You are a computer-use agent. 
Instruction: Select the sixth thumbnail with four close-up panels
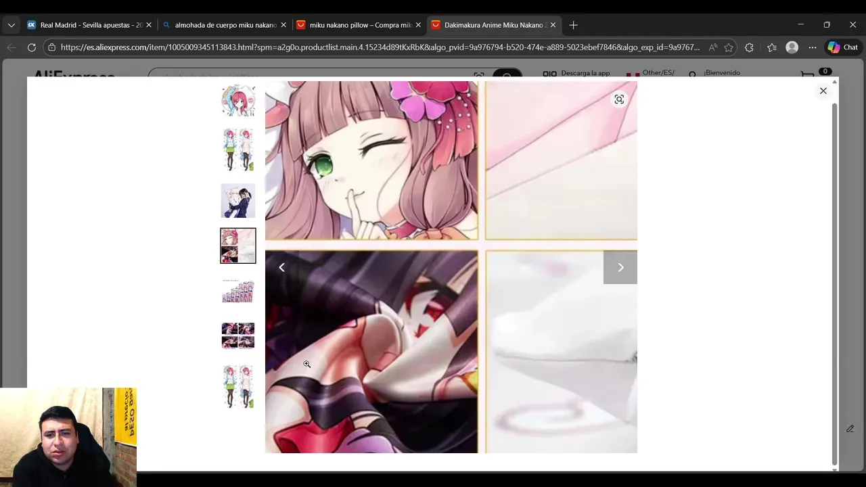pos(238,335)
